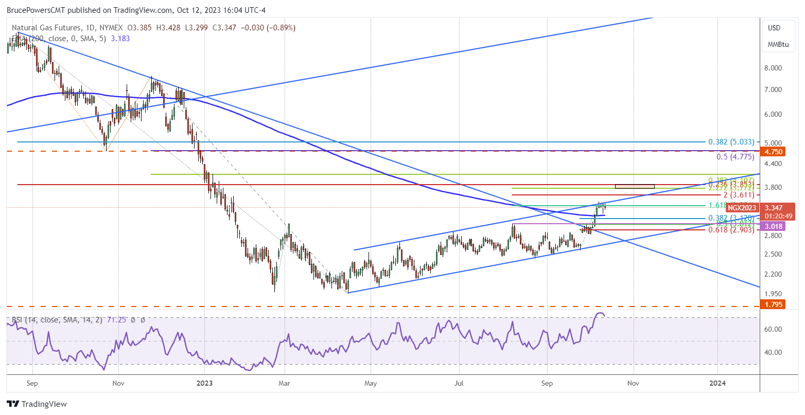Click the 1.950 price axis value
This screenshot has width=805, height=415.
[x=774, y=294]
